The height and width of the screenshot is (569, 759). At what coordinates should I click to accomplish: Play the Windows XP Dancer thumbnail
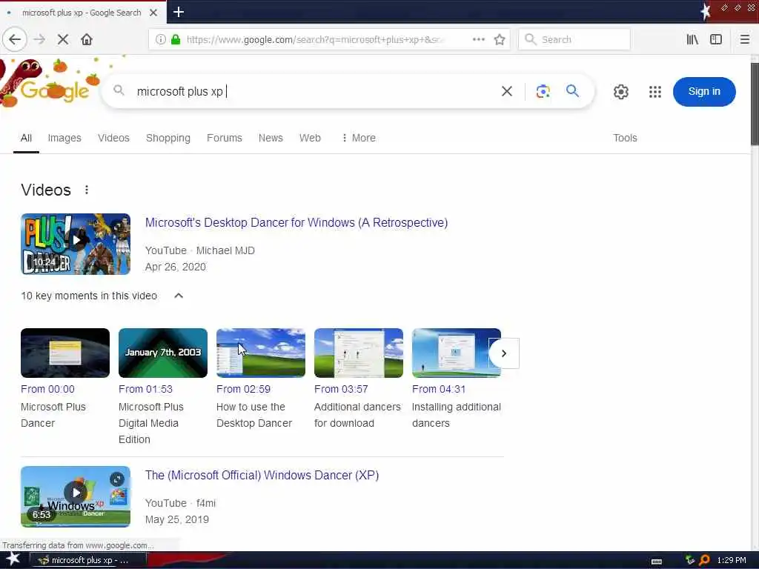coord(76,496)
